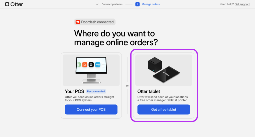Open the Get support link
Screen dimensions: 255x137
(x=242, y=4)
